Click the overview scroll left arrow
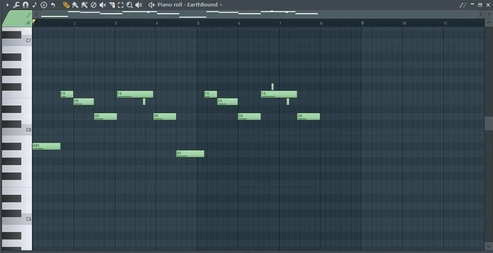Screen dimensions: 493x253 [x=37, y=14]
